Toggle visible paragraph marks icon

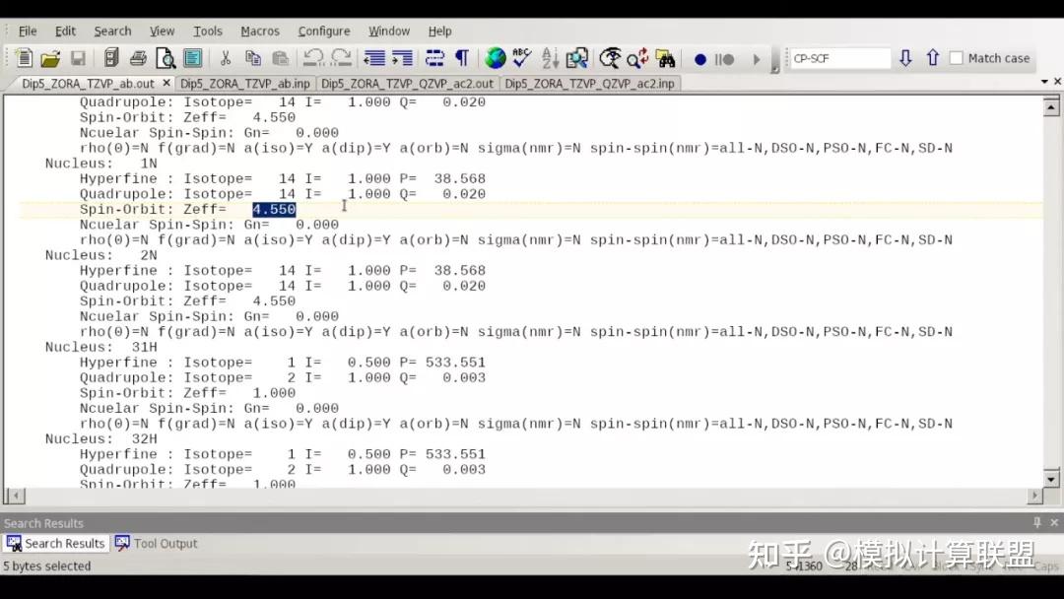pos(462,58)
